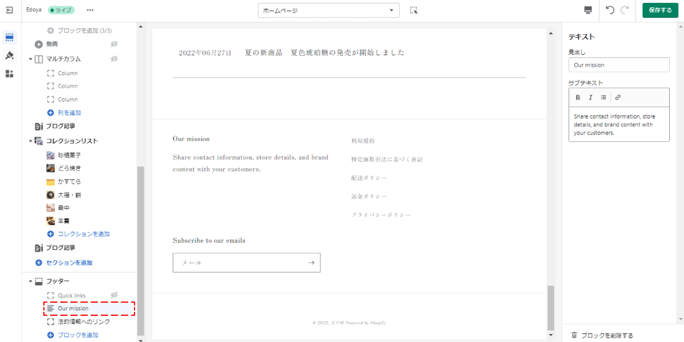Click the サブテキスト text area
Viewport: 684px width, 342px height.
click(x=618, y=124)
